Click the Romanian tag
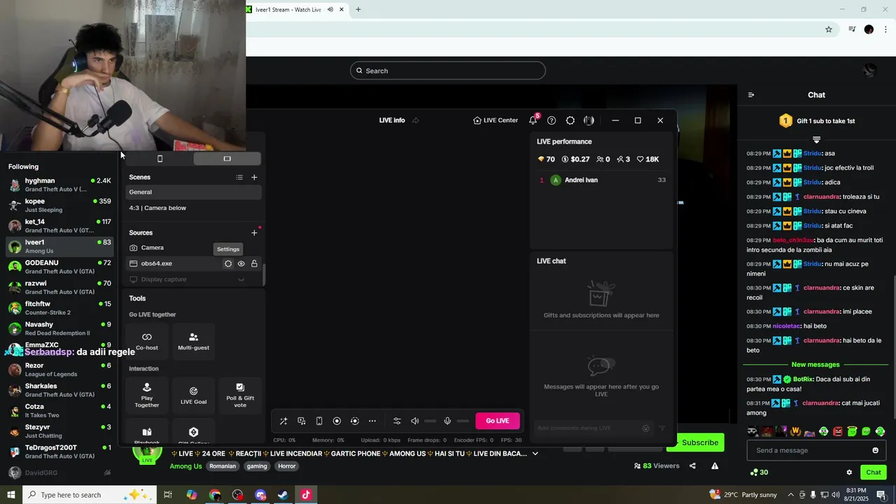Image resolution: width=896 pixels, height=504 pixels. tap(223, 466)
